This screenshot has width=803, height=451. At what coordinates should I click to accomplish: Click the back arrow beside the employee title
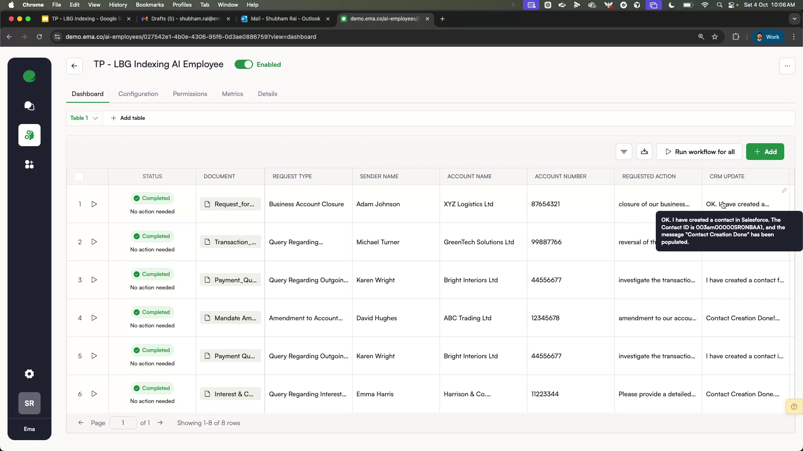tap(74, 66)
